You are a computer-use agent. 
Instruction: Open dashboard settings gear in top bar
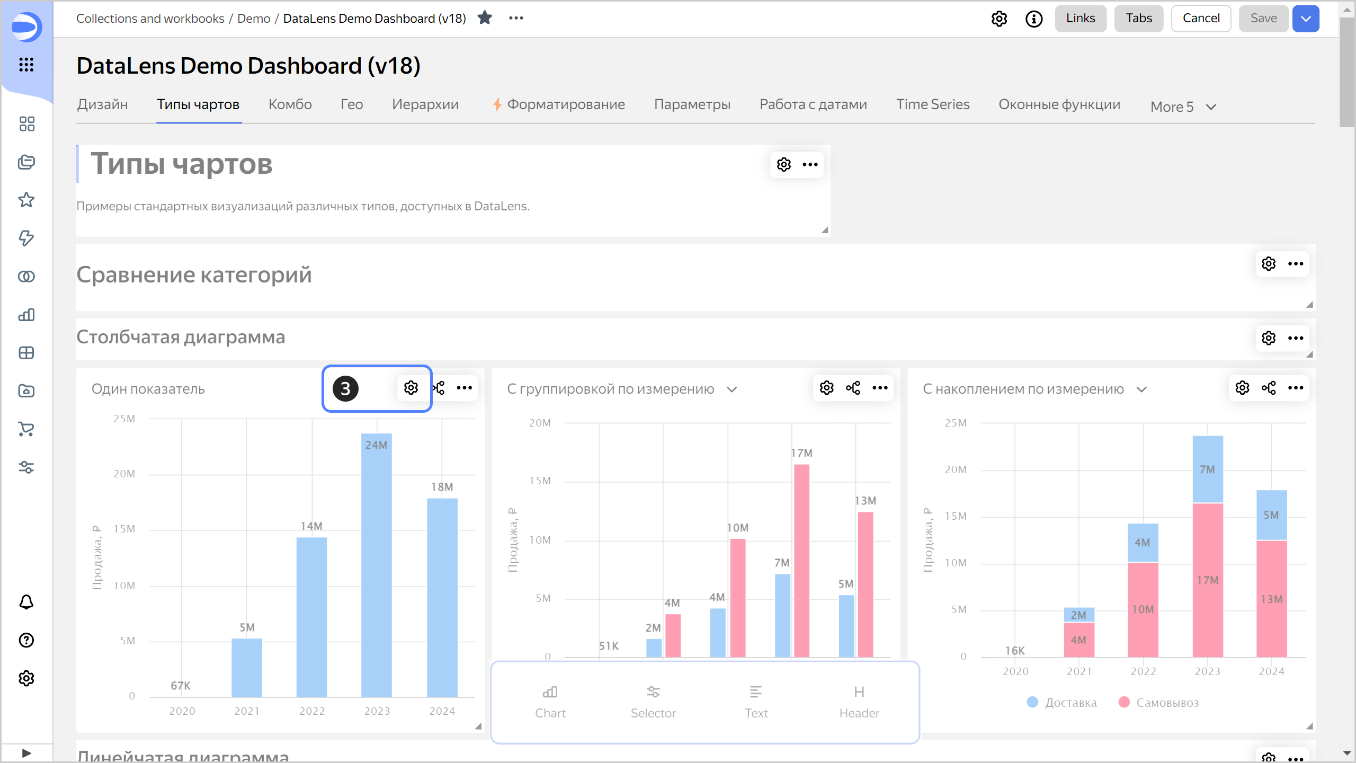coord(999,19)
